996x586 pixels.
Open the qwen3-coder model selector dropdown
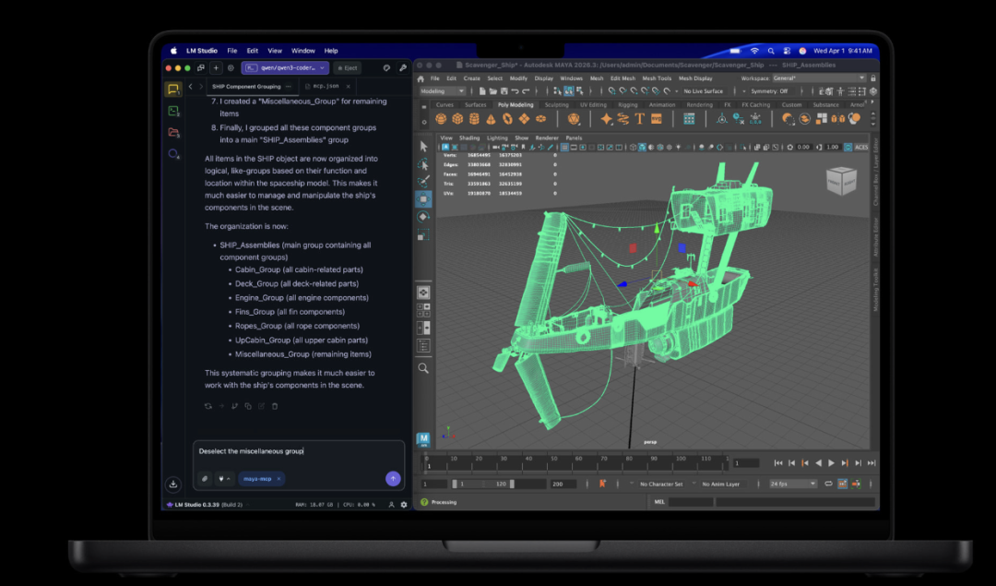click(x=285, y=67)
